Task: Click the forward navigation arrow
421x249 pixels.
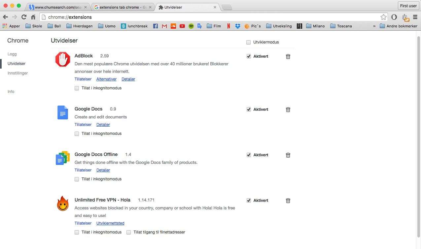Action: pyautogui.click(x=15, y=17)
